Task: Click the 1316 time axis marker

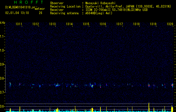Action: [103, 24]
